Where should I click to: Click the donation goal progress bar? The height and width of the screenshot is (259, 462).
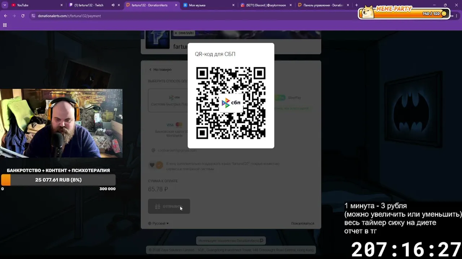point(58,180)
